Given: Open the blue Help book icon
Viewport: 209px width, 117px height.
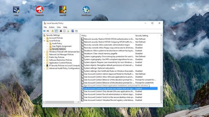Looking at the screenshot, I should tap(72, 31).
